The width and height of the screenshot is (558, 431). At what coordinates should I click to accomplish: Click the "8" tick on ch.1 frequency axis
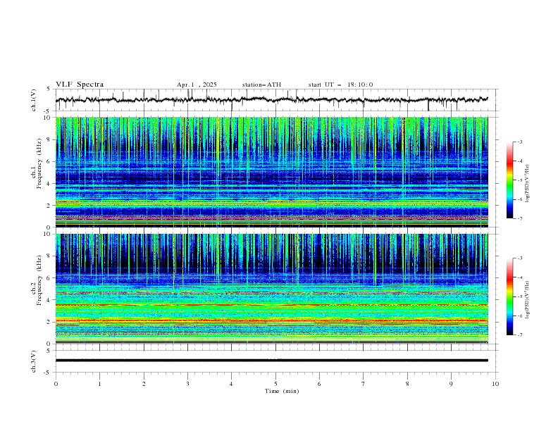49,139
